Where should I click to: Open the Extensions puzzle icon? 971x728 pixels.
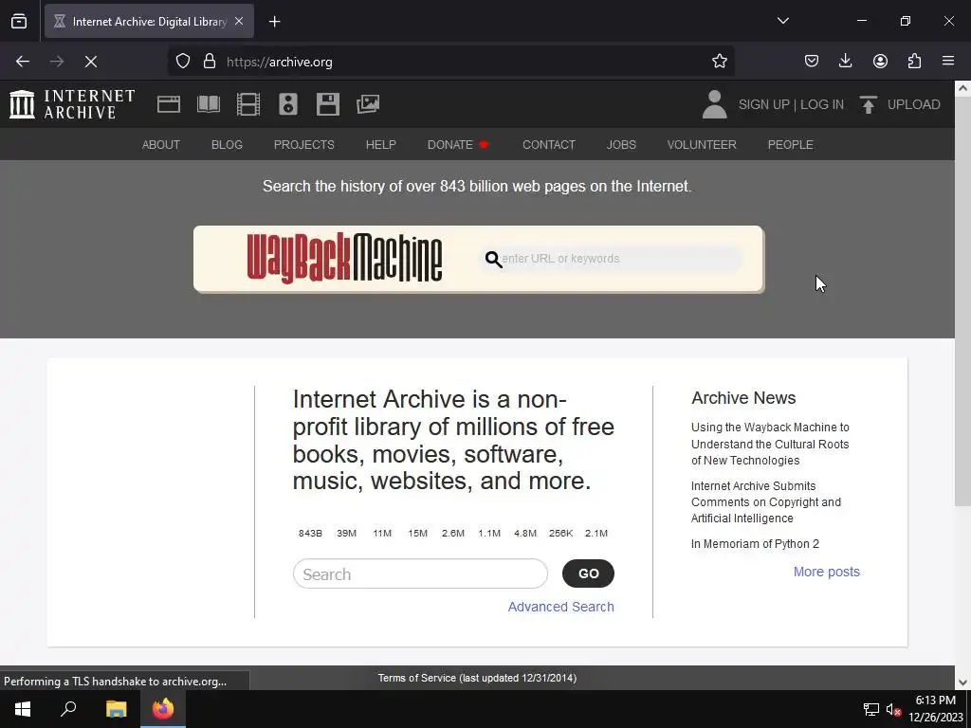point(914,62)
